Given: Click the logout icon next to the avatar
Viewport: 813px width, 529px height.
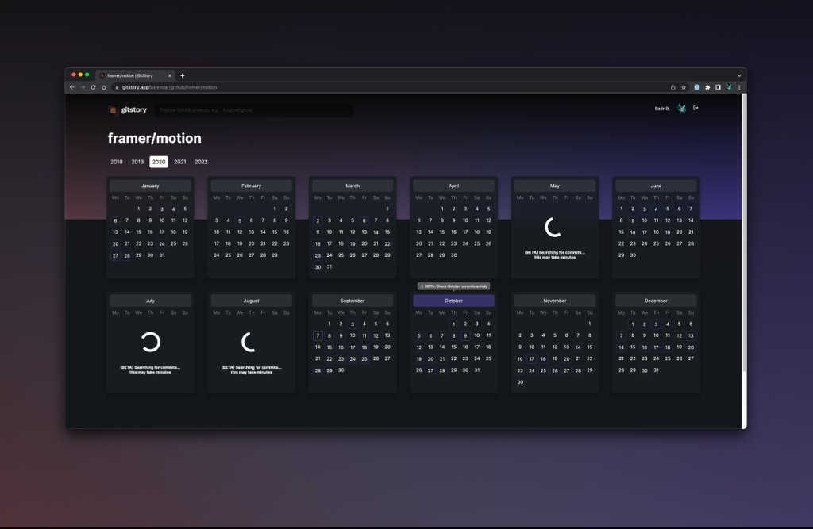Looking at the screenshot, I should pos(695,109).
